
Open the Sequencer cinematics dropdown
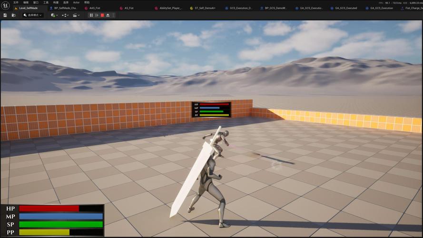tap(76, 15)
